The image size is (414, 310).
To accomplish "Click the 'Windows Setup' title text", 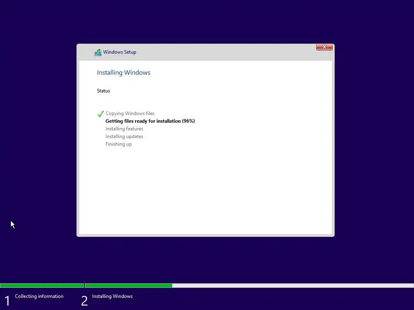I will (120, 52).
